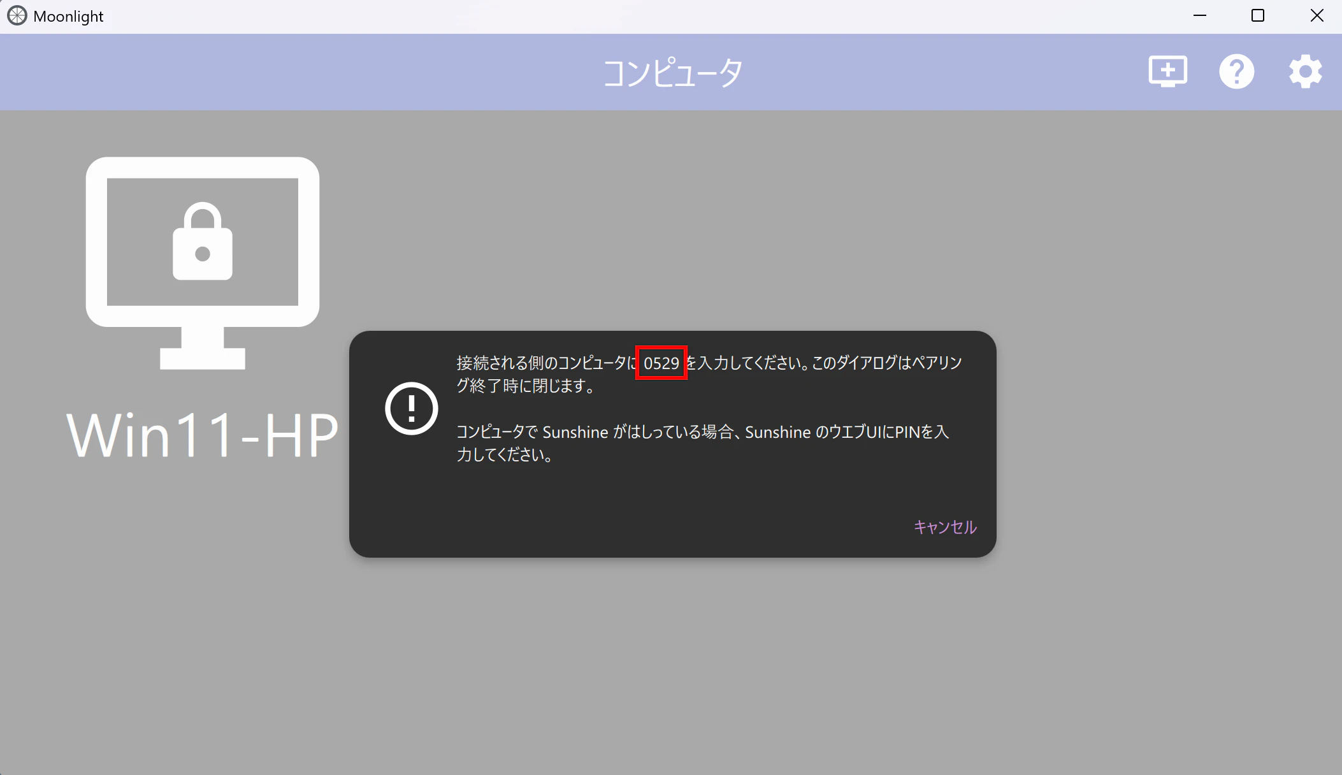Click the Sunshine web UI PIN instruction text
Screen dimensions: 1342x775
(703, 443)
